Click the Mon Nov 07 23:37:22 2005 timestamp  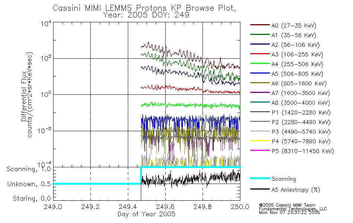click(x=289, y=213)
